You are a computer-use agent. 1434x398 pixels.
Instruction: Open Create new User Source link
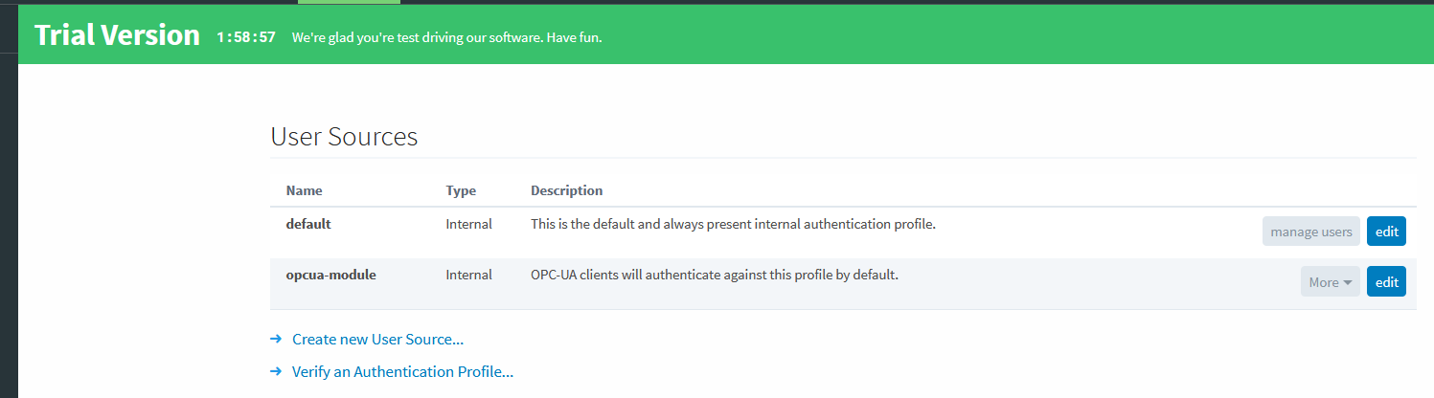pos(377,340)
